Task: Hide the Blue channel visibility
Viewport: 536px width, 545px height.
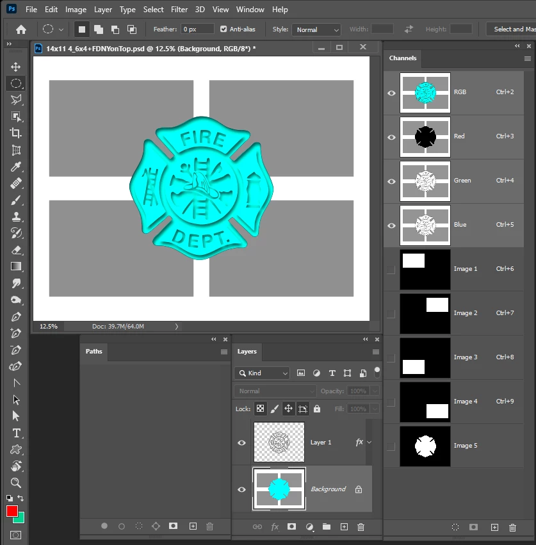Action: (x=391, y=225)
